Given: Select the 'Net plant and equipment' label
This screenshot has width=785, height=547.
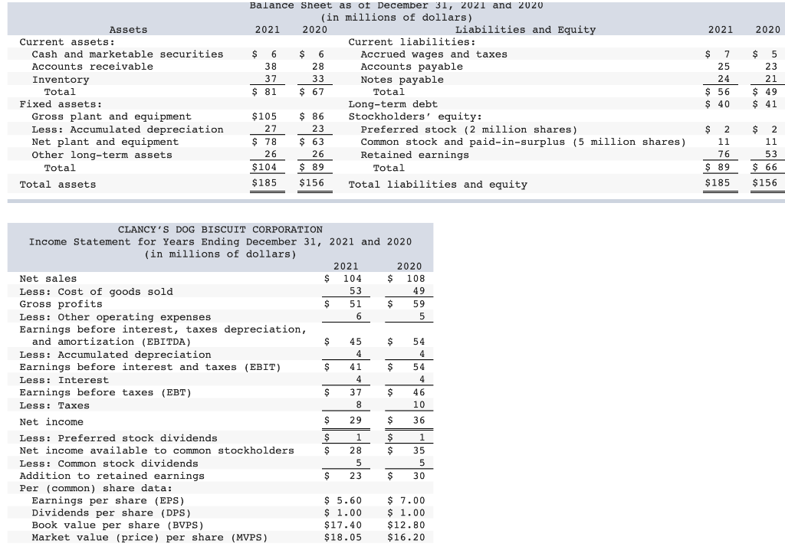Looking at the screenshot, I should click(104, 142).
